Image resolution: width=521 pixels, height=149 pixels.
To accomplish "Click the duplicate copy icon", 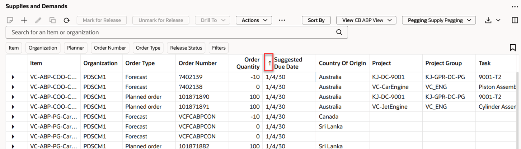I will [52, 20].
